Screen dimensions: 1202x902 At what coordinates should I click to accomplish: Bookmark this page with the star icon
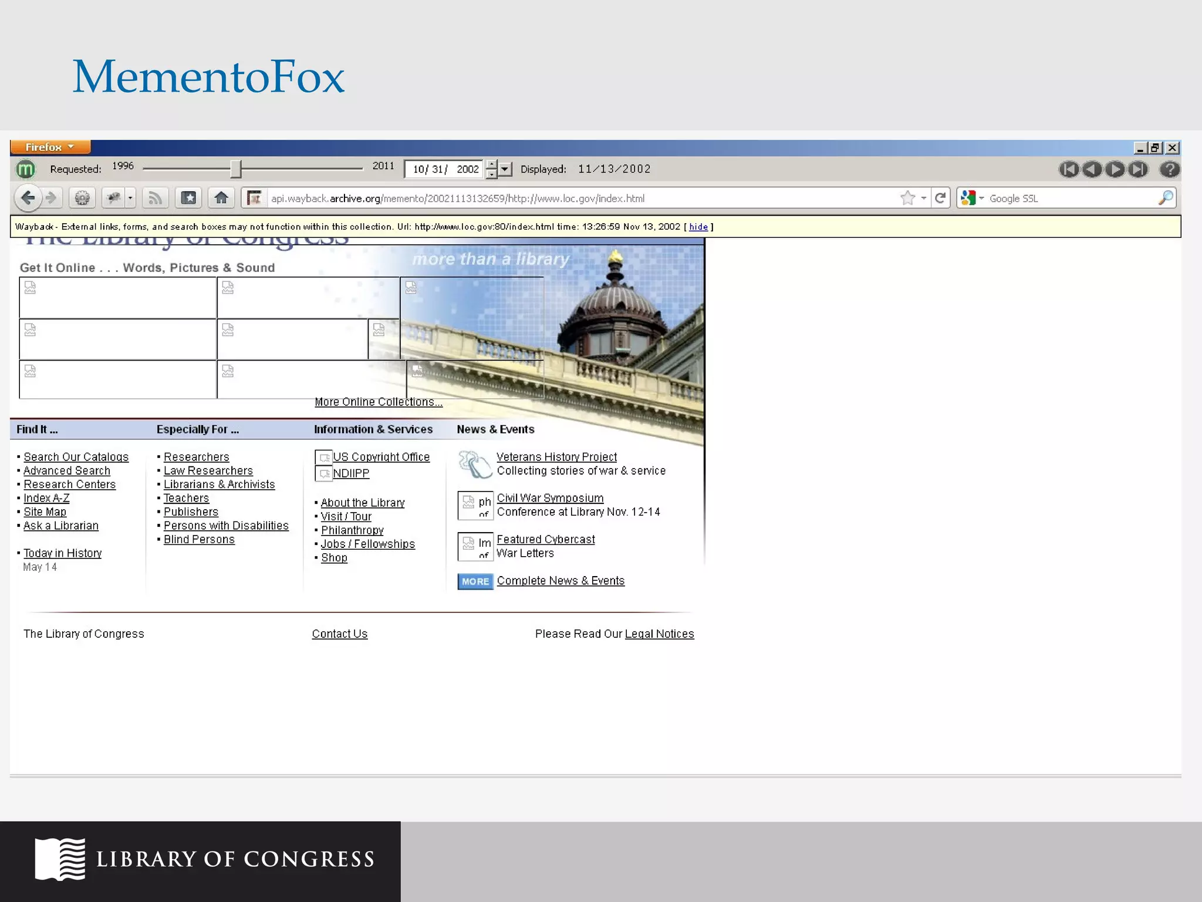[x=907, y=198]
